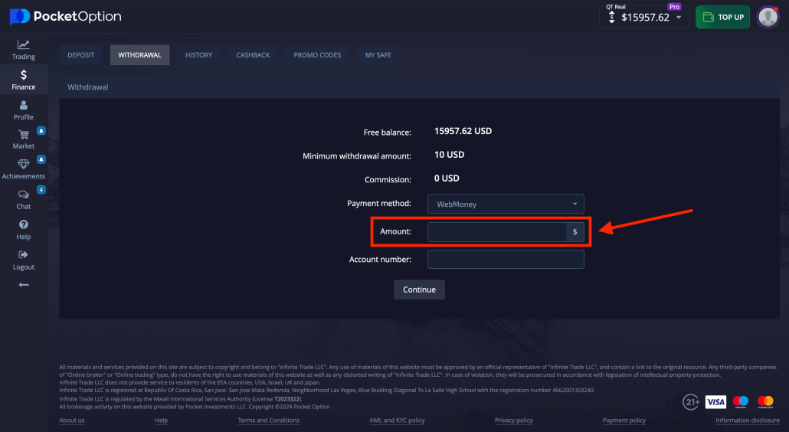Screen dimensions: 789x432
Task: Collapse sidebar with the left arrow icon
Action: pyautogui.click(x=24, y=285)
